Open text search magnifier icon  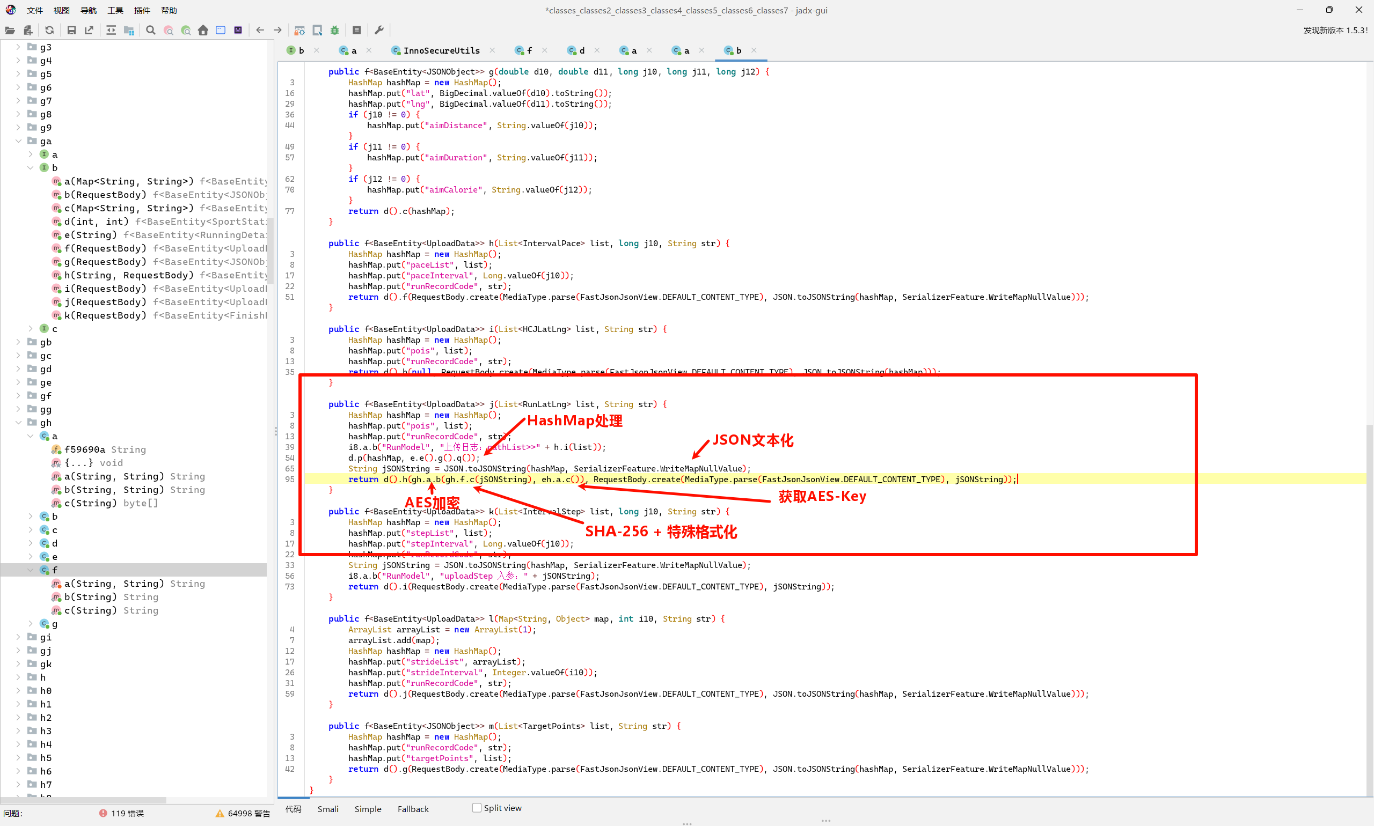tap(150, 30)
